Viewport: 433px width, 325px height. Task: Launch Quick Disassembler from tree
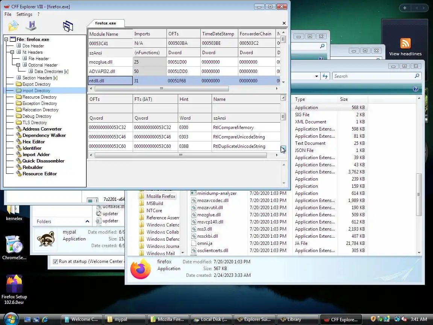click(43, 161)
